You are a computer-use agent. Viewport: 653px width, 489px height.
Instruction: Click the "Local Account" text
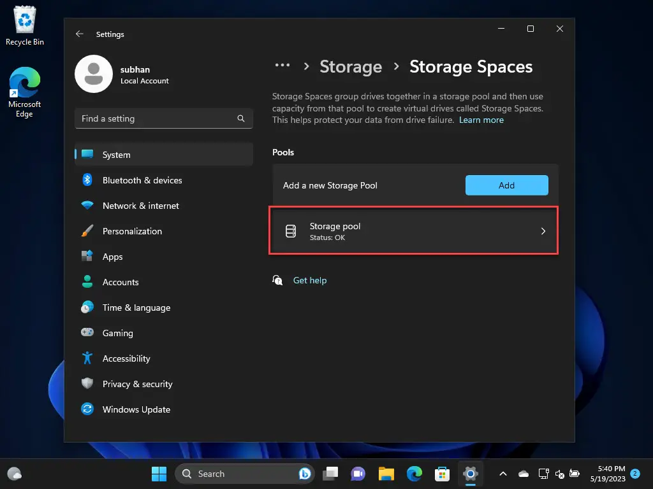(x=145, y=81)
